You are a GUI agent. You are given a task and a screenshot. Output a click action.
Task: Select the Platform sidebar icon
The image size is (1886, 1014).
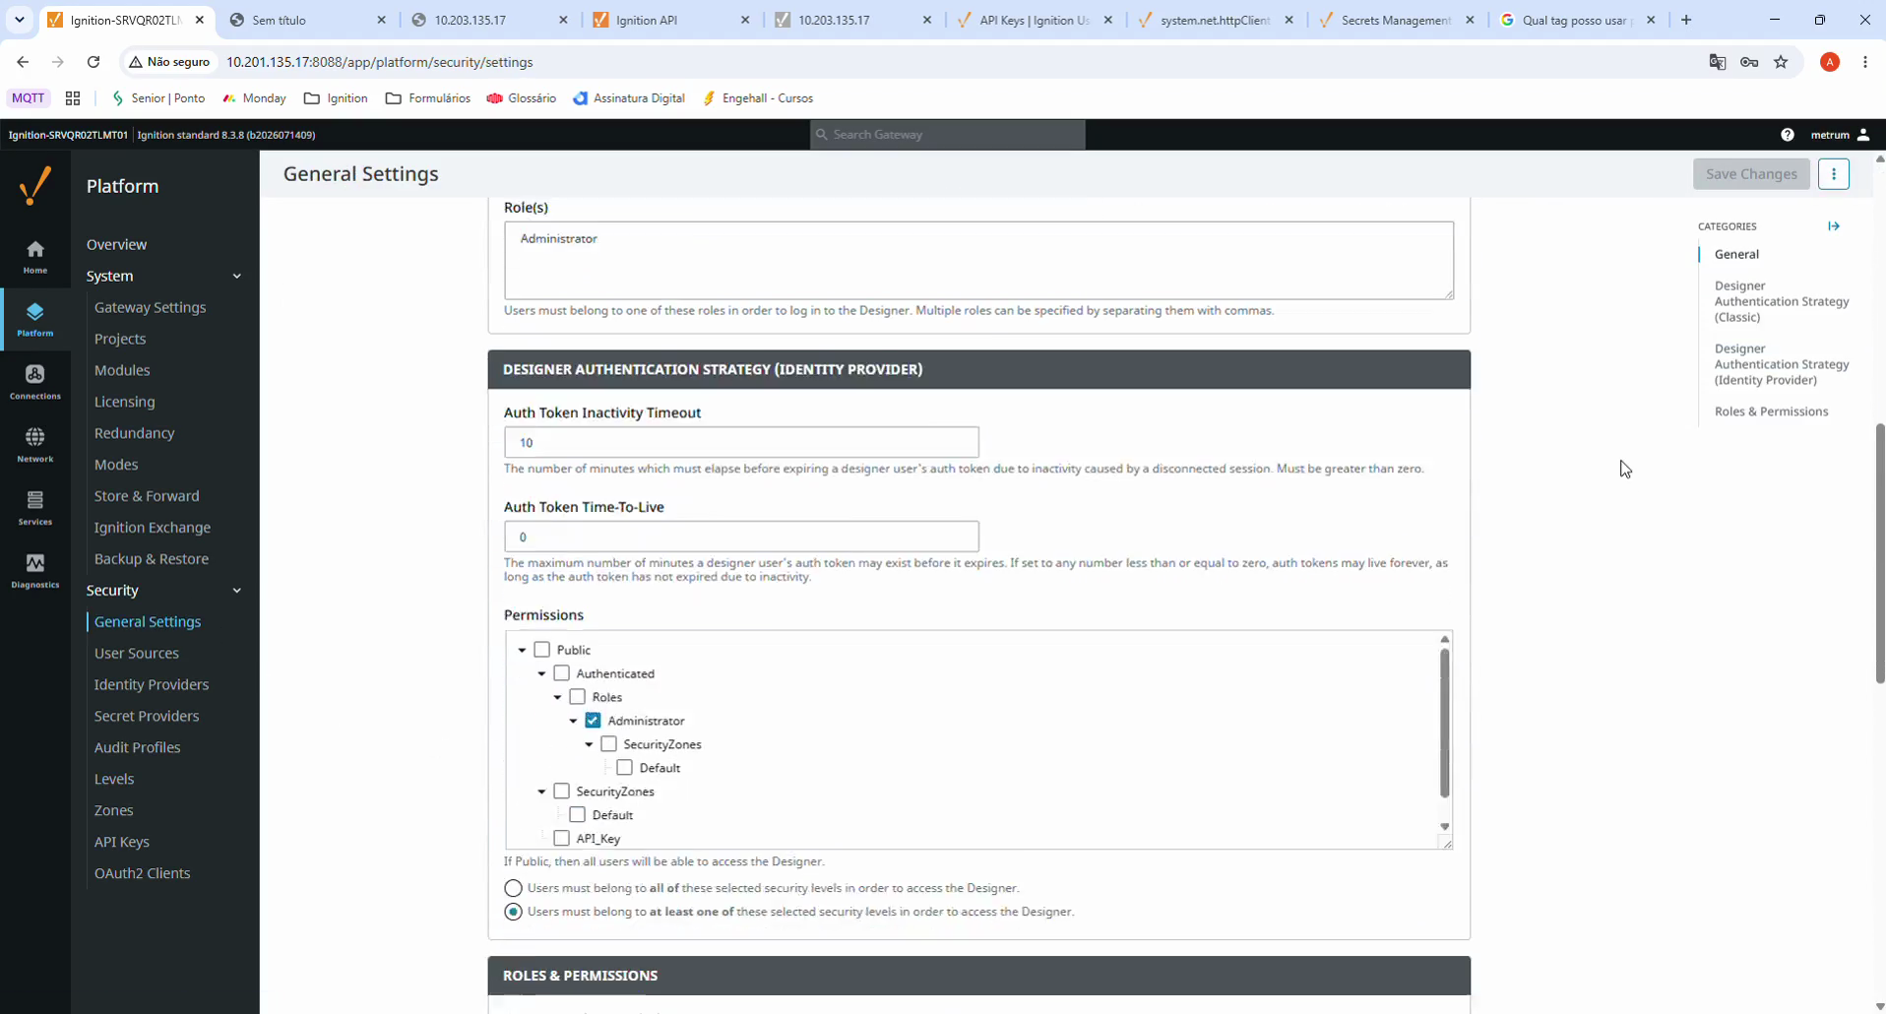click(35, 320)
